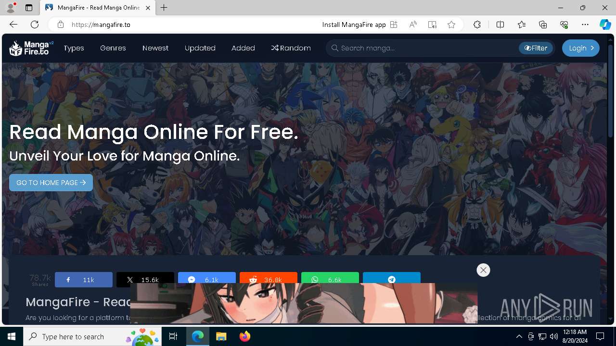The image size is (616, 346).
Task: Launch Firefox from taskbar
Action: 245,336
